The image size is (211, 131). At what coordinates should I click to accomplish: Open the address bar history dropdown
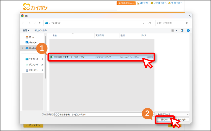(143, 23)
